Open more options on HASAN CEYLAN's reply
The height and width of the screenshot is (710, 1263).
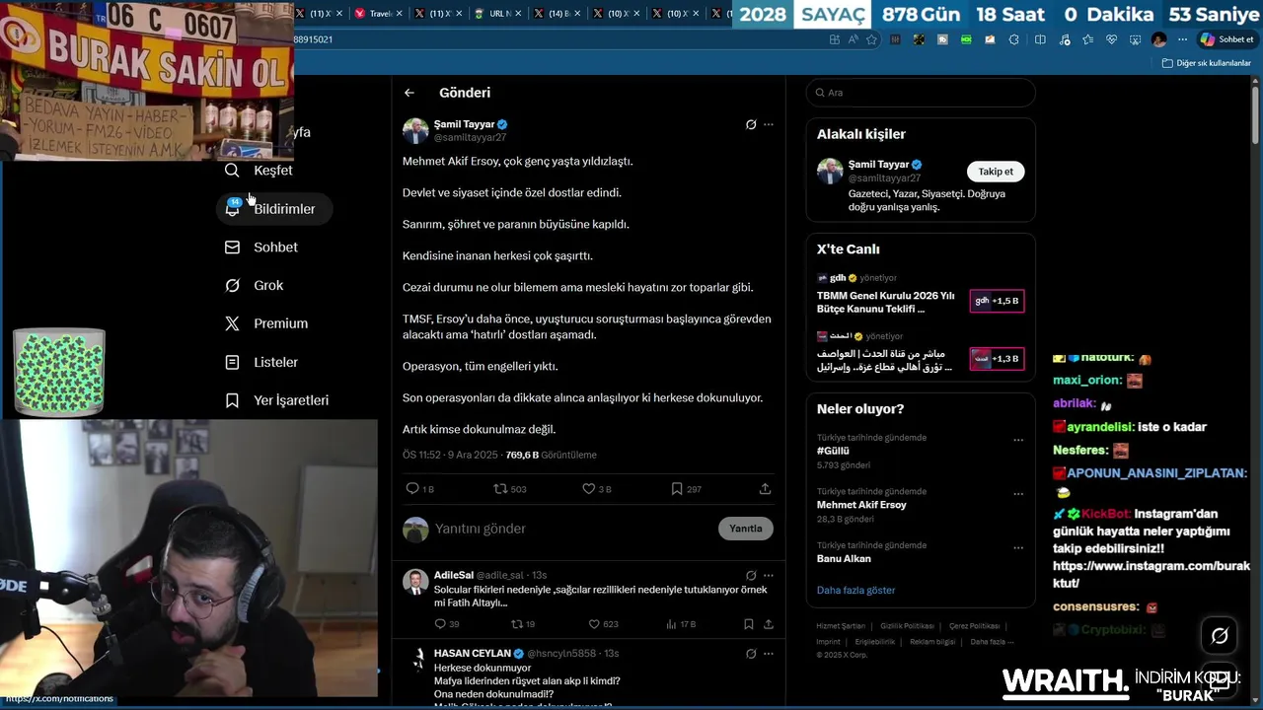coord(769,653)
